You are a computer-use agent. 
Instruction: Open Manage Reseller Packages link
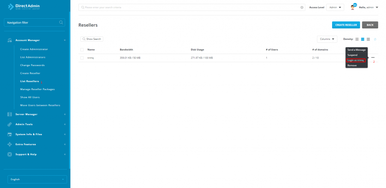pos(37,89)
